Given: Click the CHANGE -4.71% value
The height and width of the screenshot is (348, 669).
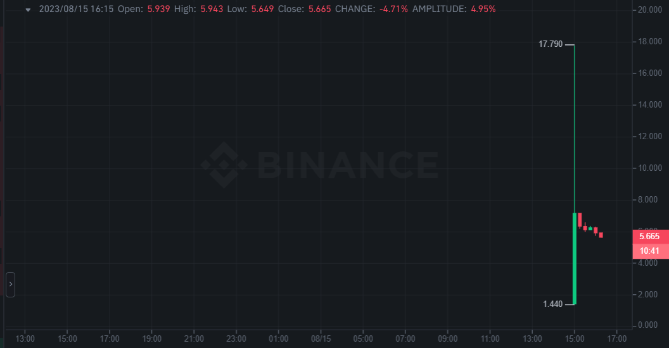Looking at the screenshot, I should coord(394,9).
